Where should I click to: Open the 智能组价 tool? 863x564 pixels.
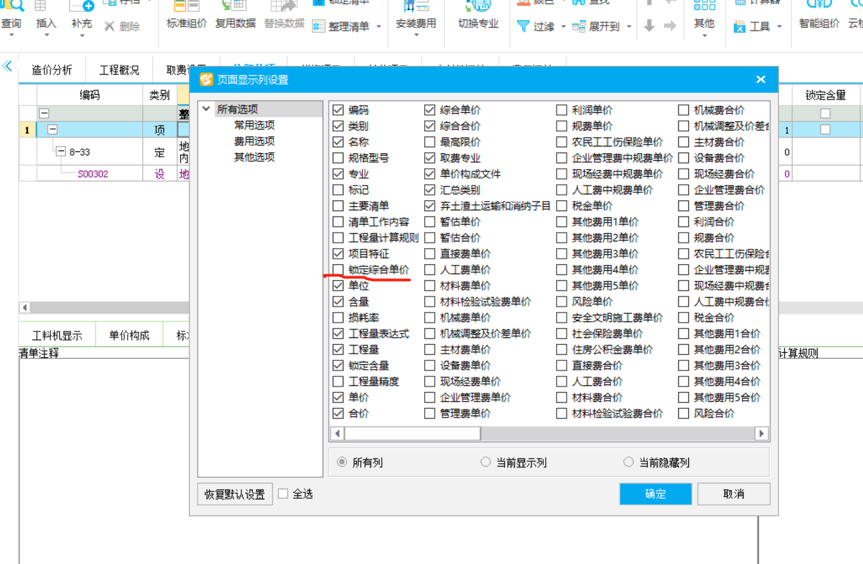click(819, 15)
